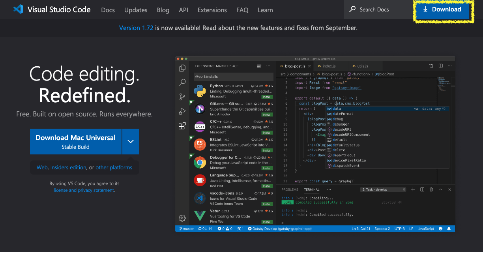Click the filter list icon in Extensions header

point(259,66)
